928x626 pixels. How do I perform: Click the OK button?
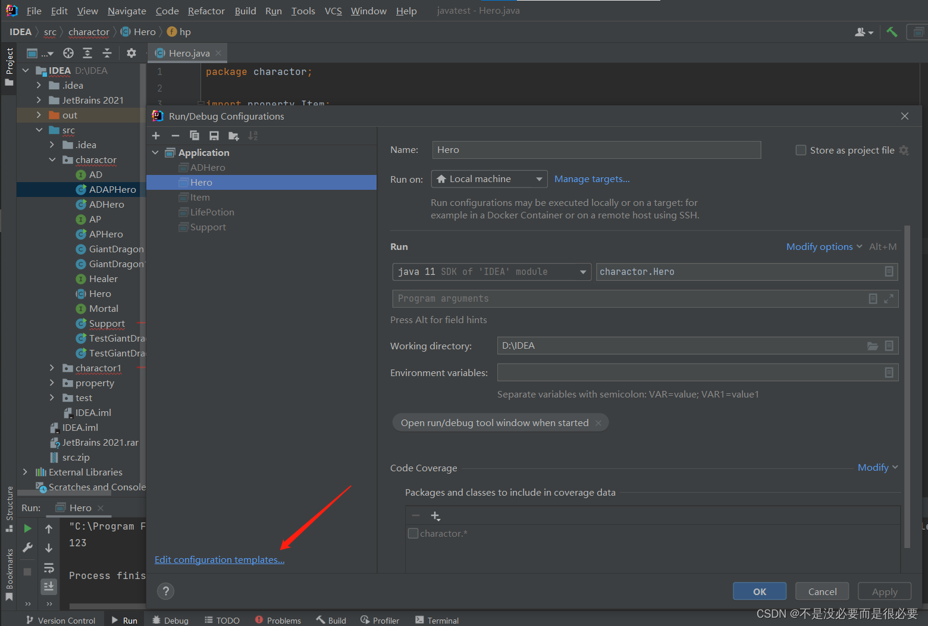pos(760,591)
